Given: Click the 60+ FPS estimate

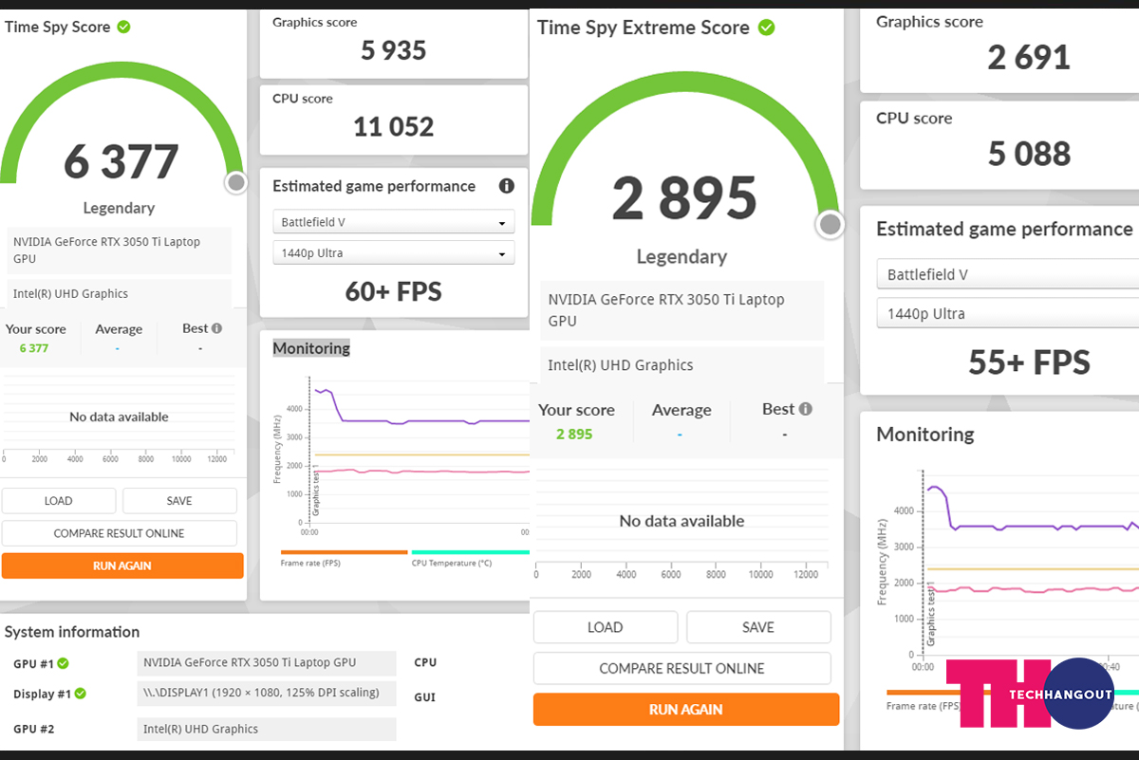Looking at the screenshot, I should pyautogui.click(x=394, y=291).
